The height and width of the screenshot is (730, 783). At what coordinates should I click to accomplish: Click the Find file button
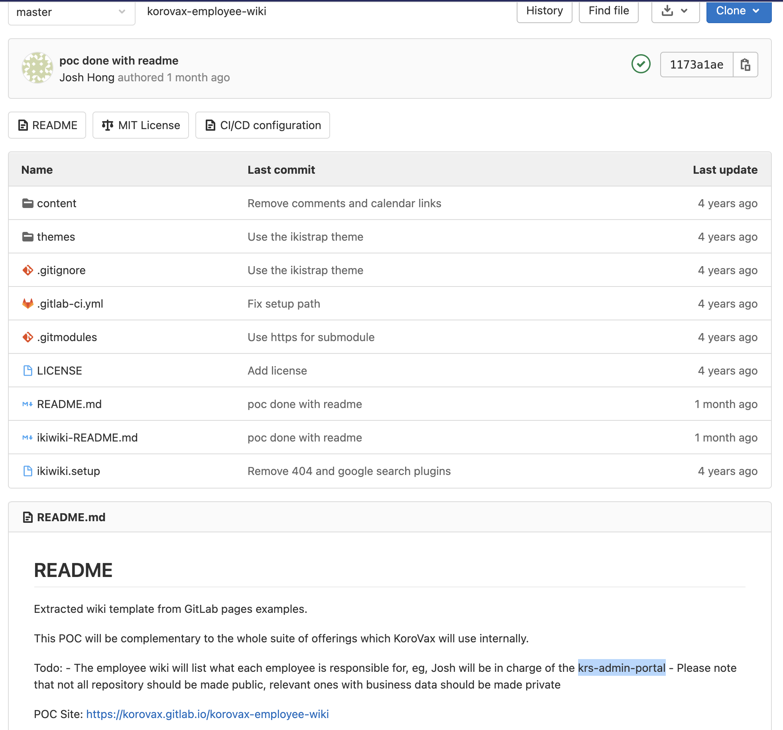click(x=609, y=11)
